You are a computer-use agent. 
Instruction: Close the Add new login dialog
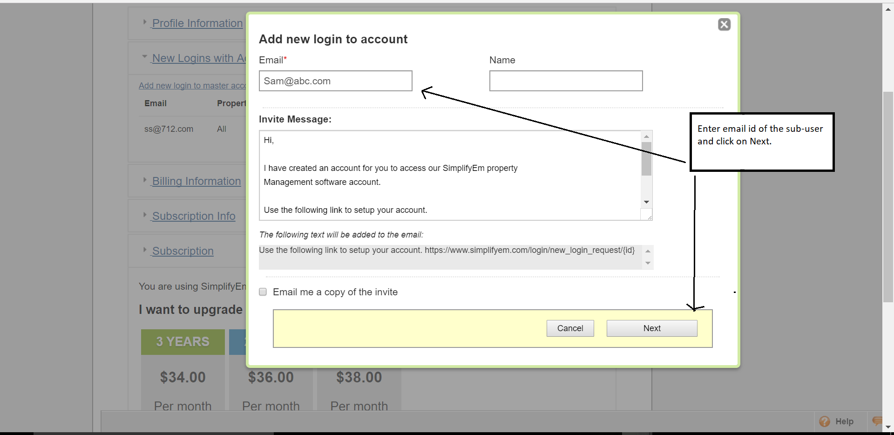pos(724,24)
